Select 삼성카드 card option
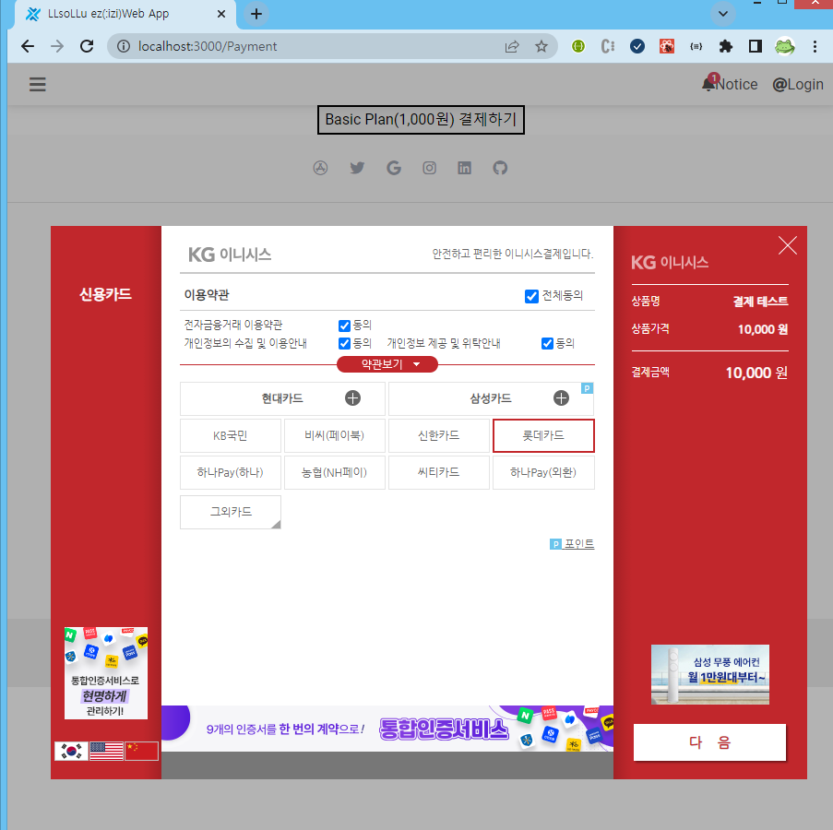This screenshot has width=833, height=830. 491,398
